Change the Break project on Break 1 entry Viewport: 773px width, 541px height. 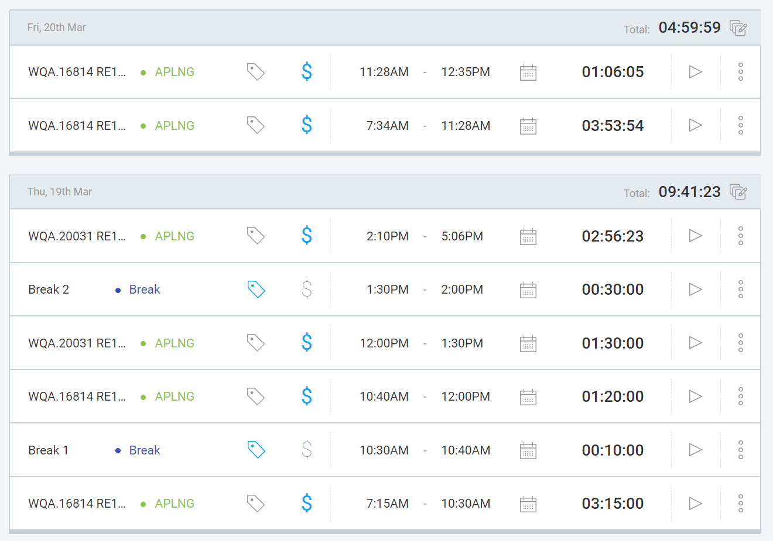click(138, 450)
